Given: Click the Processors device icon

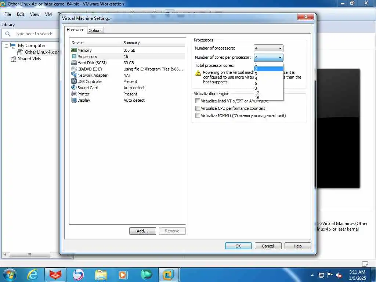Looking at the screenshot, I should pyautogui.click(x=74, y=57).
